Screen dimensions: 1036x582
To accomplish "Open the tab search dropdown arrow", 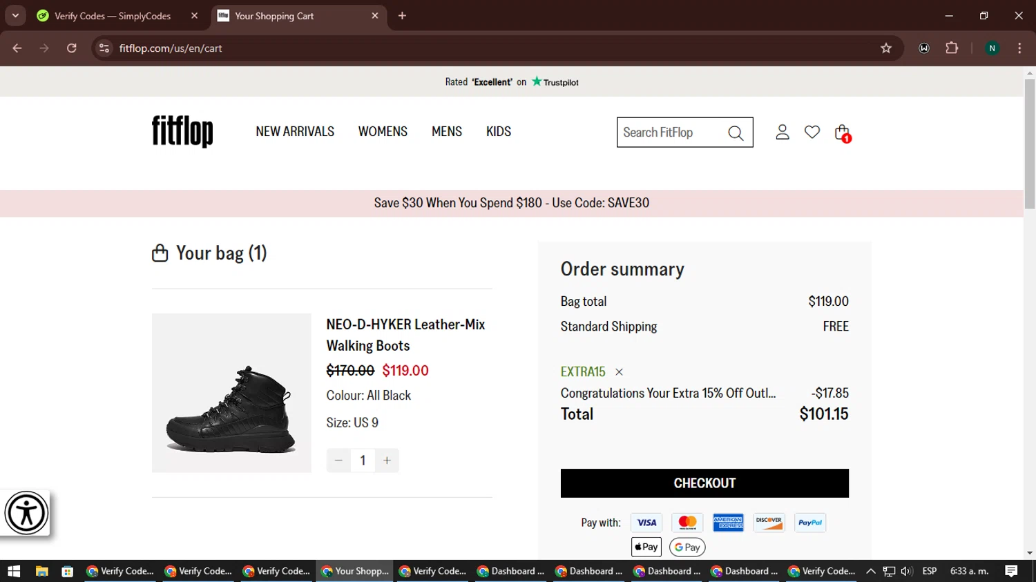I will pyautogui.click(x=15, y=15).
